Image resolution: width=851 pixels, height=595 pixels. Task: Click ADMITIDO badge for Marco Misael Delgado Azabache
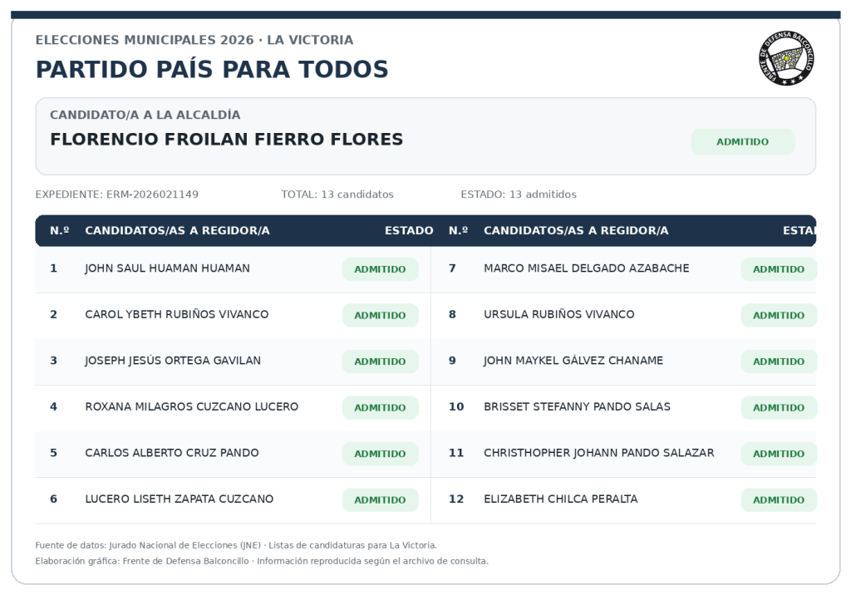point(779,269)
